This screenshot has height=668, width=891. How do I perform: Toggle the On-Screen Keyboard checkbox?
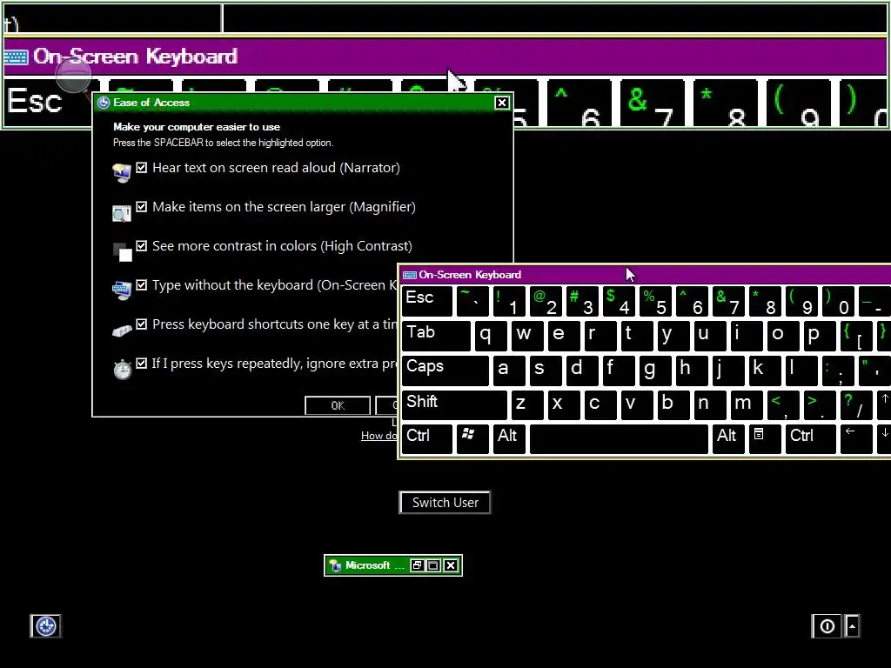point(142,285)
